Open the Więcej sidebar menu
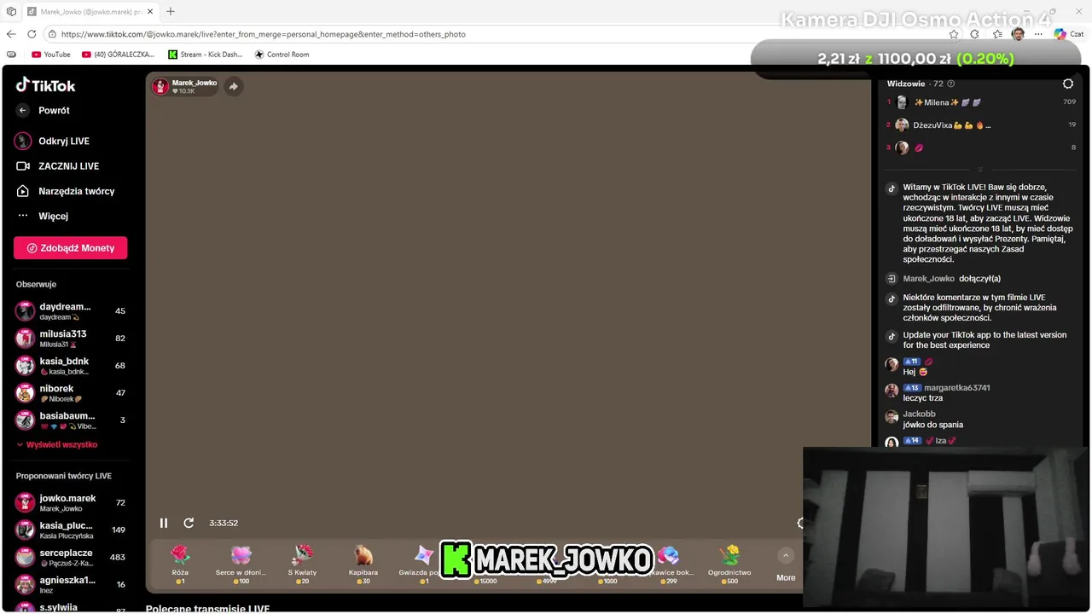This screenshot has width=1092, height=614. pyautogui.click(x=43, y=216)
